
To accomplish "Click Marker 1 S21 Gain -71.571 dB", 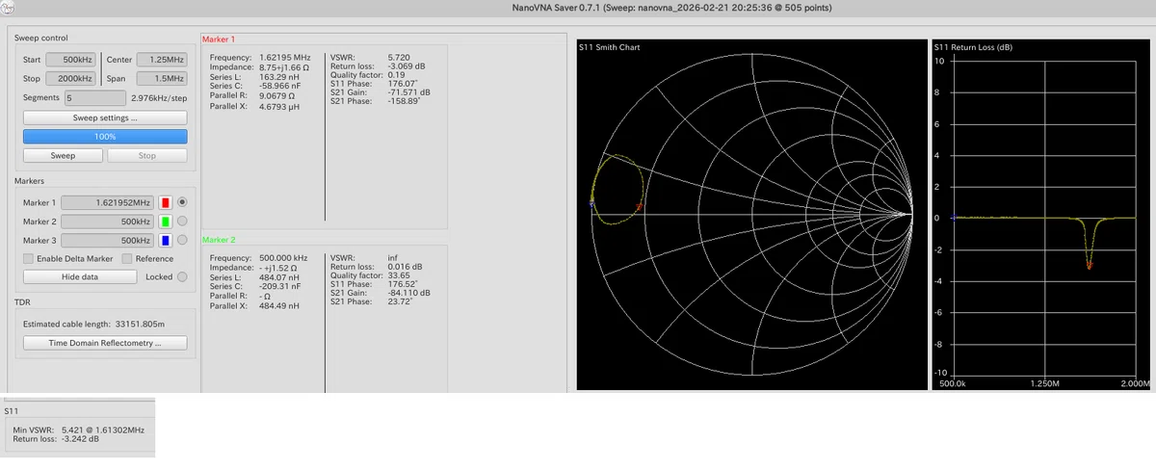I will point(408,93).
